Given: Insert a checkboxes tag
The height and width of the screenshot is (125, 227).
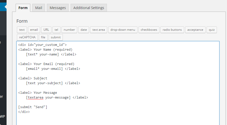Looking at the screenshot, I should click(149, 30).
